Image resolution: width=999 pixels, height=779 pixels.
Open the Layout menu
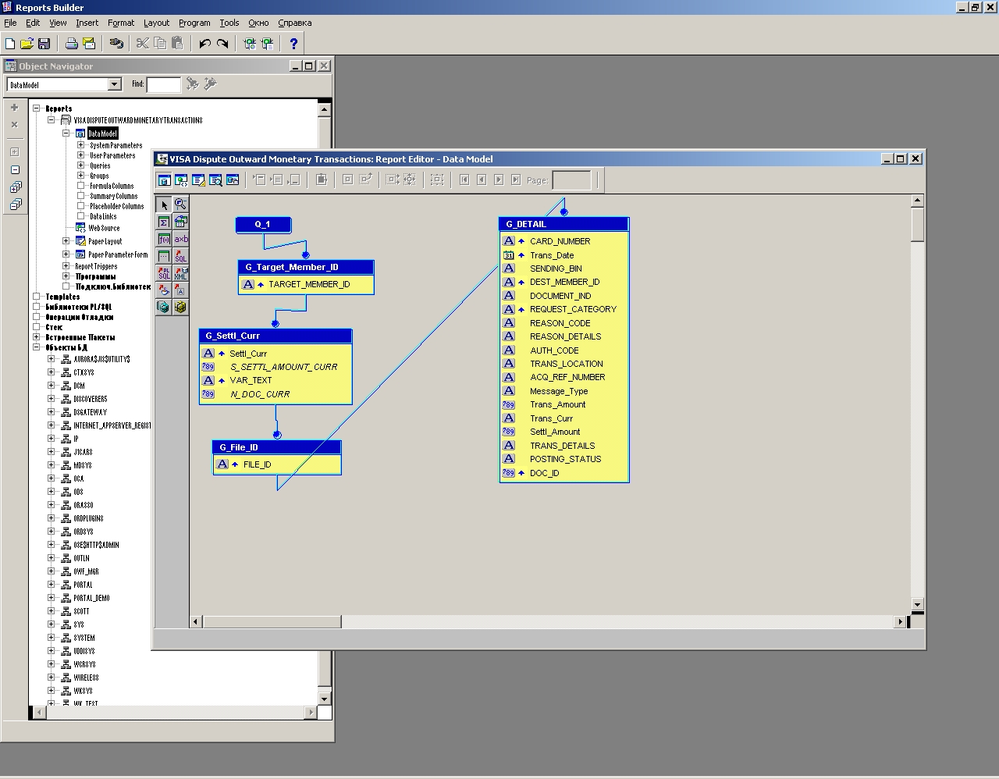156,23
